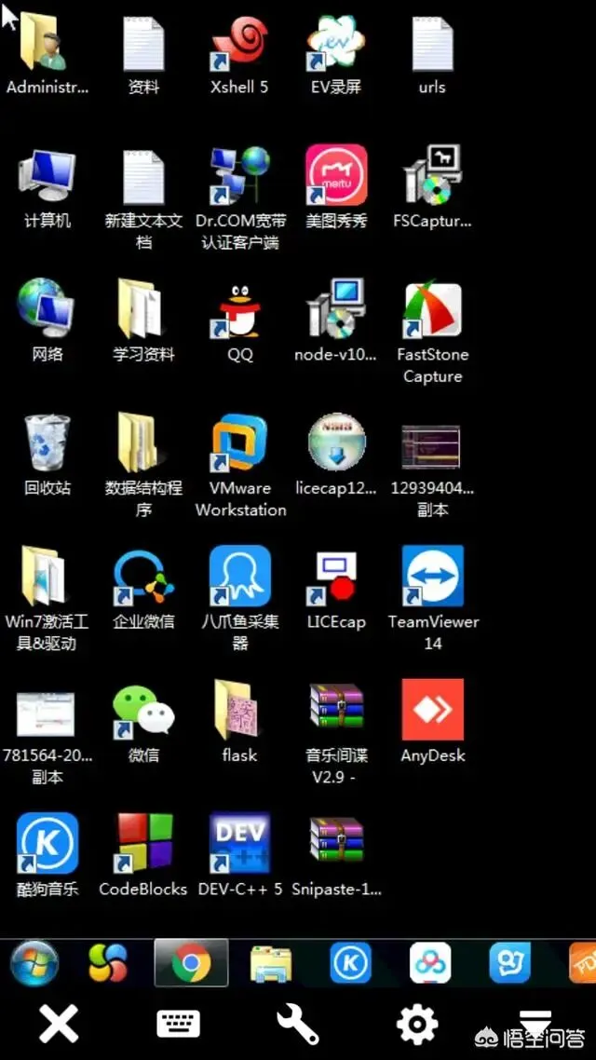Screen dimensions: 596x1060
Task: Launch the Xshell 5 shortcut
Action: [x=240, y=43]
